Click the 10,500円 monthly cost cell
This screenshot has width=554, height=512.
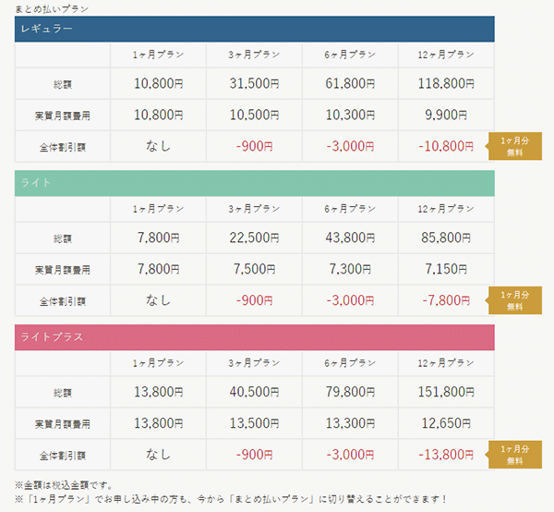pos(255,115)
